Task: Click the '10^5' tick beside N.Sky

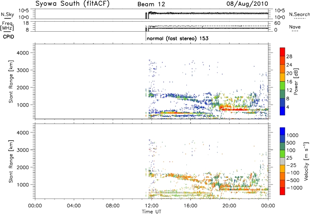Action: pos(24,10)
